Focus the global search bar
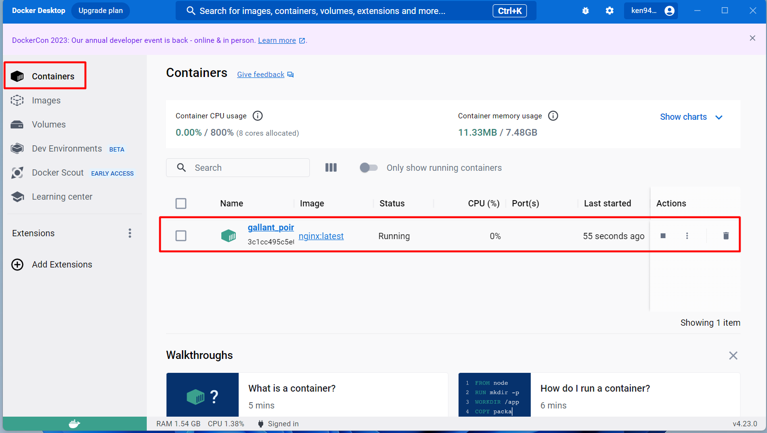767x433 pixels. pyautogui.click(x=356, y=11)
